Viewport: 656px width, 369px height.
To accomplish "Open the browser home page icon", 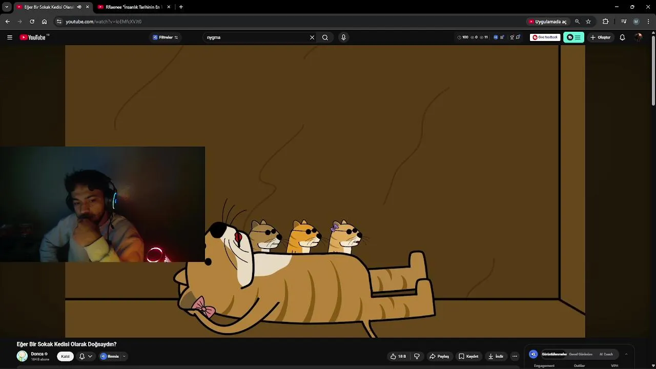I will coord(44,22).
